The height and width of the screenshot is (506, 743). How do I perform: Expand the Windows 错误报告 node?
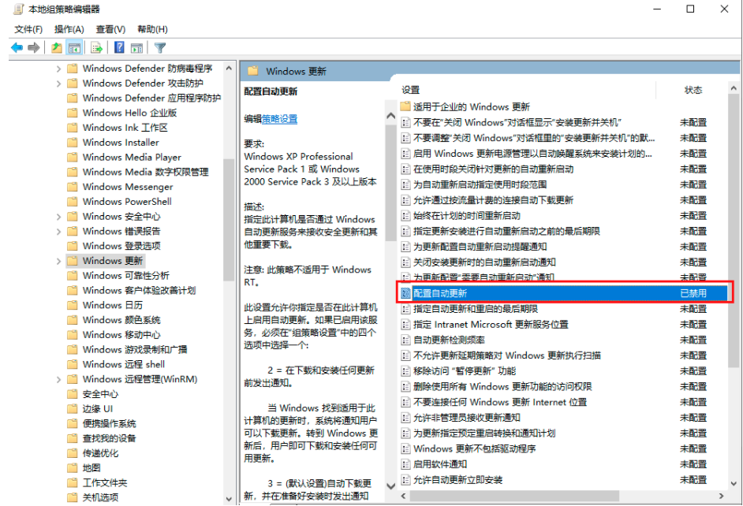point(58,232)
